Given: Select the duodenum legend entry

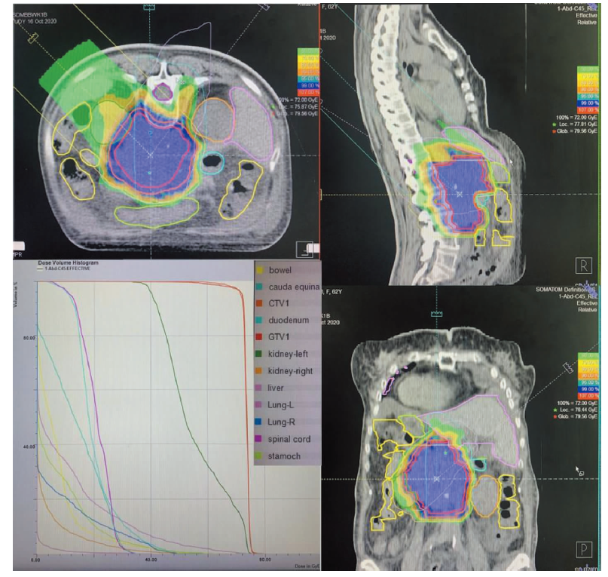Looking at the screenshot, I should coord(289,320).
